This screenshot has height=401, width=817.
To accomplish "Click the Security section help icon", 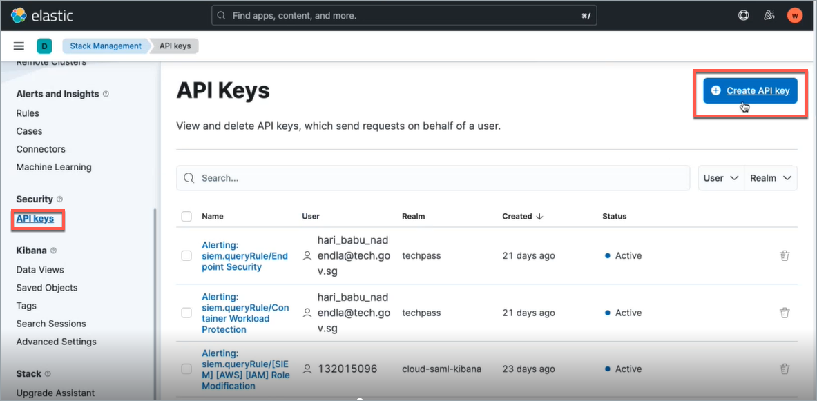I will [x=59, y=199].
